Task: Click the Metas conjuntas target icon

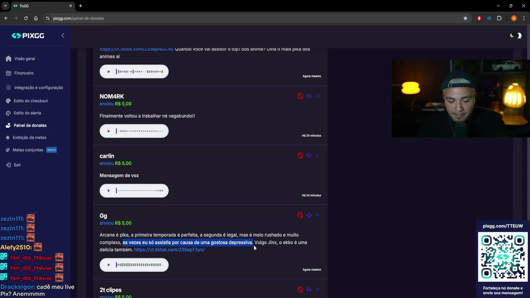Action: click(x=8, y=150)
